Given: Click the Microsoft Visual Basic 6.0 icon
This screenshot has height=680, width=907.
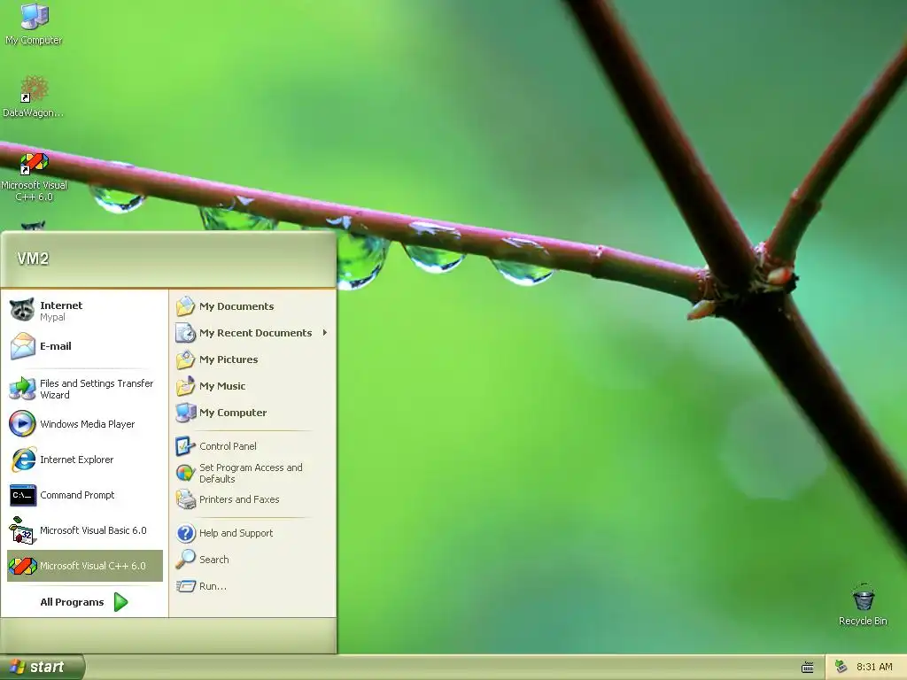Looking at the screenshot, I should pos(22,530).
